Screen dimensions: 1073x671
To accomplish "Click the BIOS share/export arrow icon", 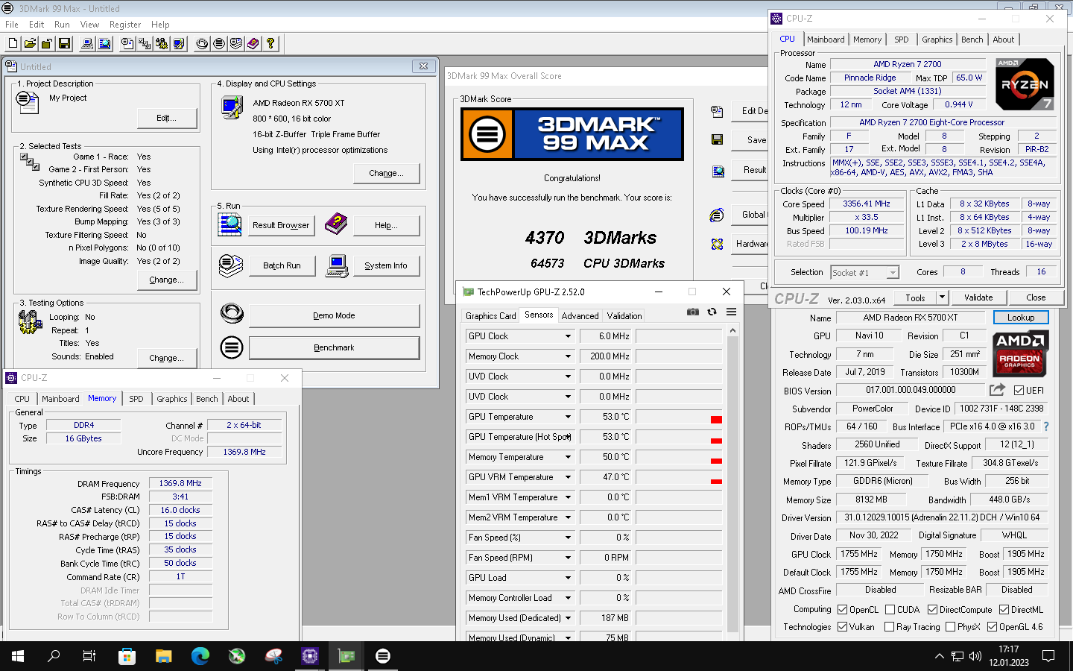I will tap(997, 390).
